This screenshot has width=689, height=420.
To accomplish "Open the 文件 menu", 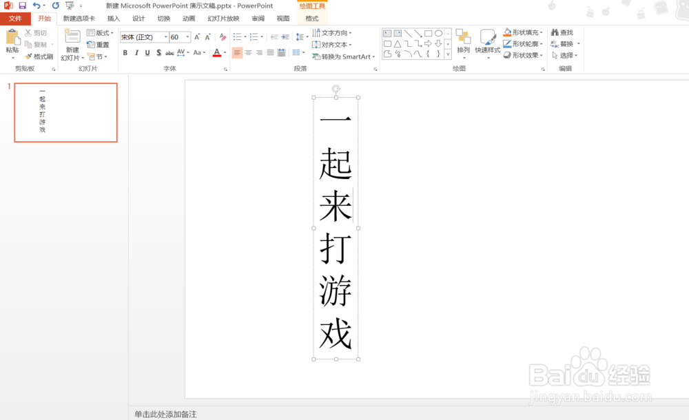I will coord(15,19).
